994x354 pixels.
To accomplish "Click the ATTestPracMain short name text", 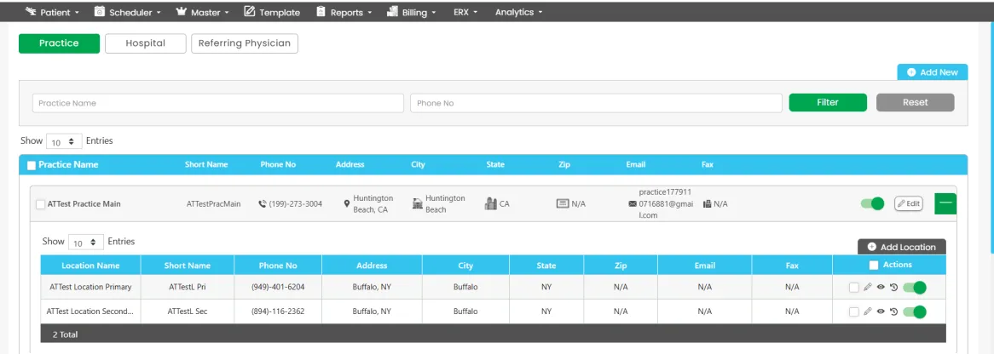I will pyautogui.click(x=214, y=204).
